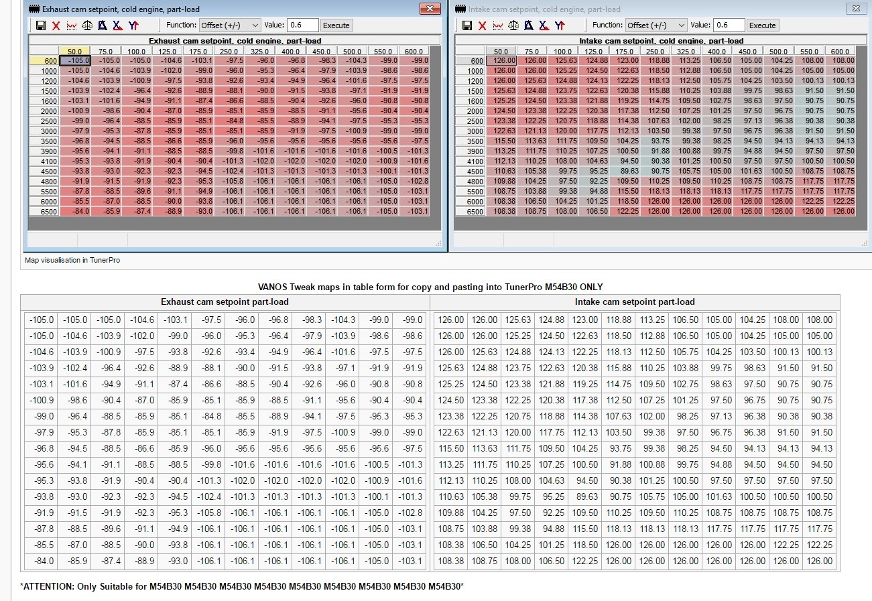Select the 1000 row header in Intake cam window
872x601 pixels.
point(471,71)
